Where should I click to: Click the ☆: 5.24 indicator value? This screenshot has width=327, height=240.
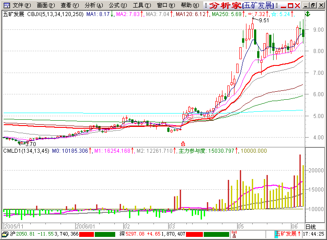281,14
